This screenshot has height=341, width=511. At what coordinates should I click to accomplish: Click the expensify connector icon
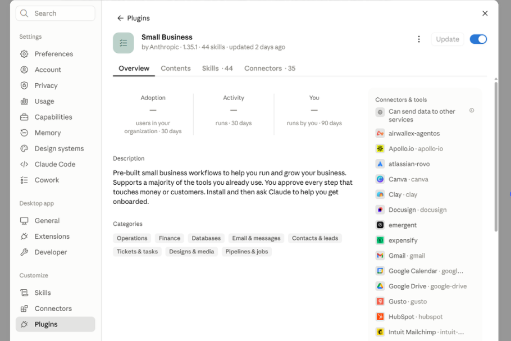click(x=380, y=240)
